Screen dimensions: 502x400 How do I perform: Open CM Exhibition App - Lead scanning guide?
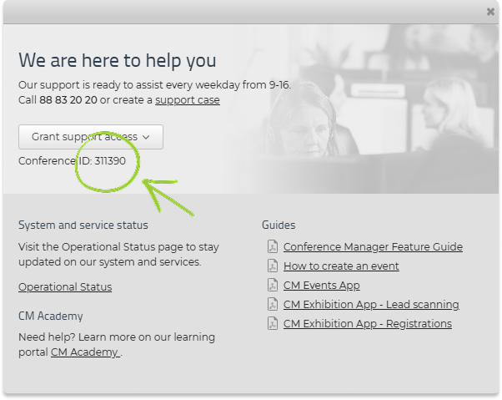(371, 304)
